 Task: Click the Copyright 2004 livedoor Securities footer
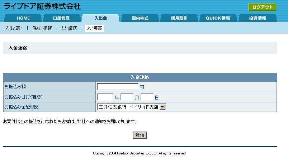140,153
